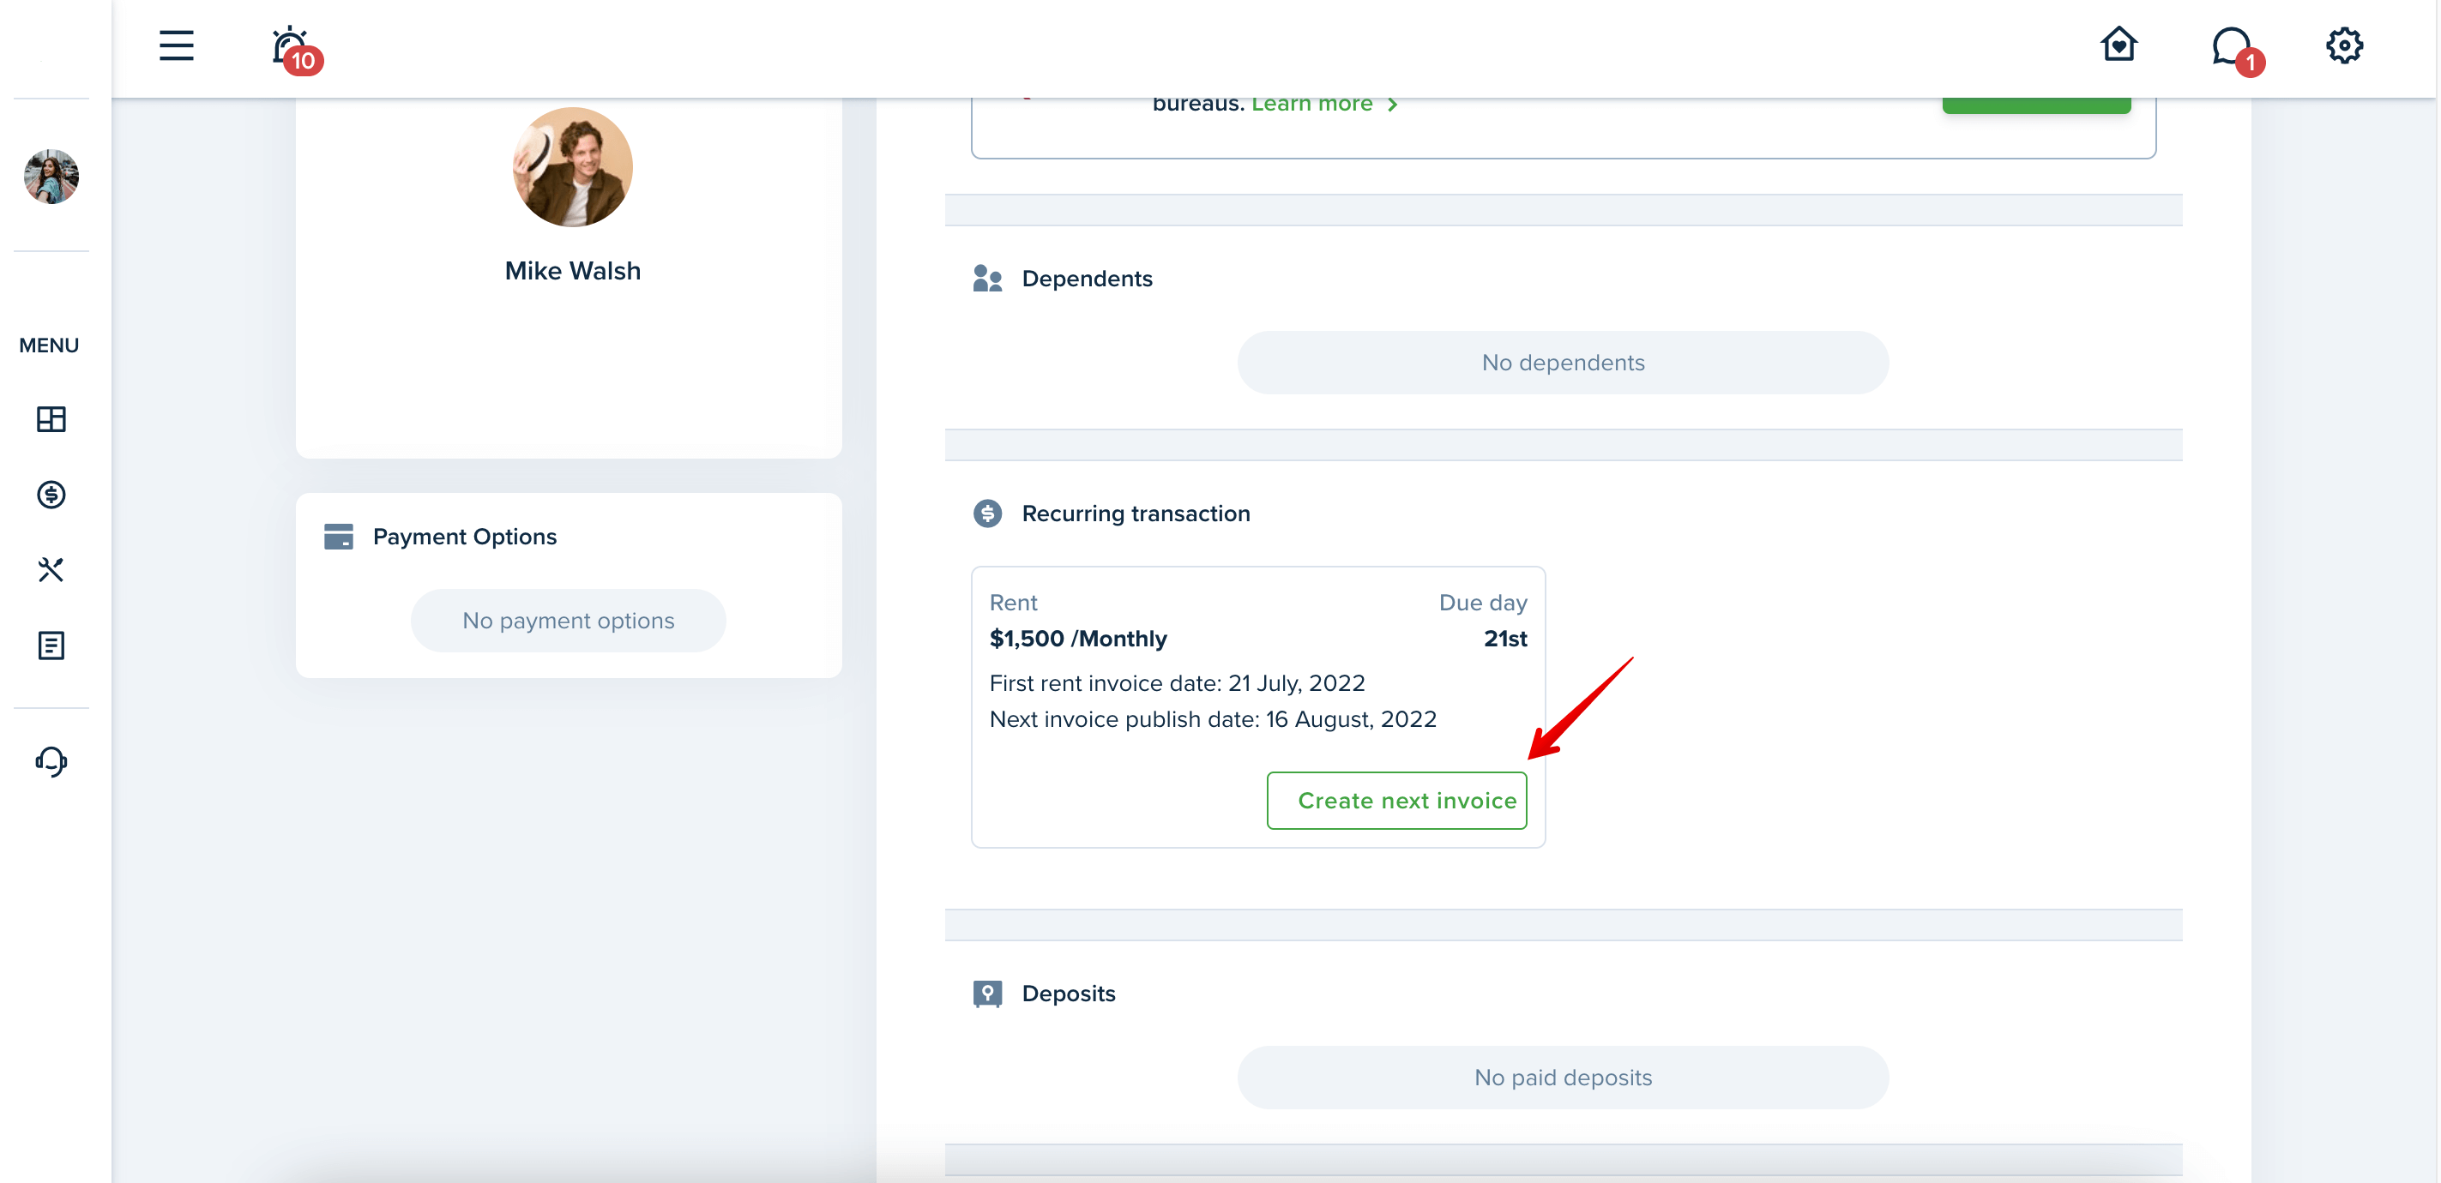Image resolution: width=2441 pixels, height=1183 pixels.
Task: Click the green button in top banner
Action: 2035,105
